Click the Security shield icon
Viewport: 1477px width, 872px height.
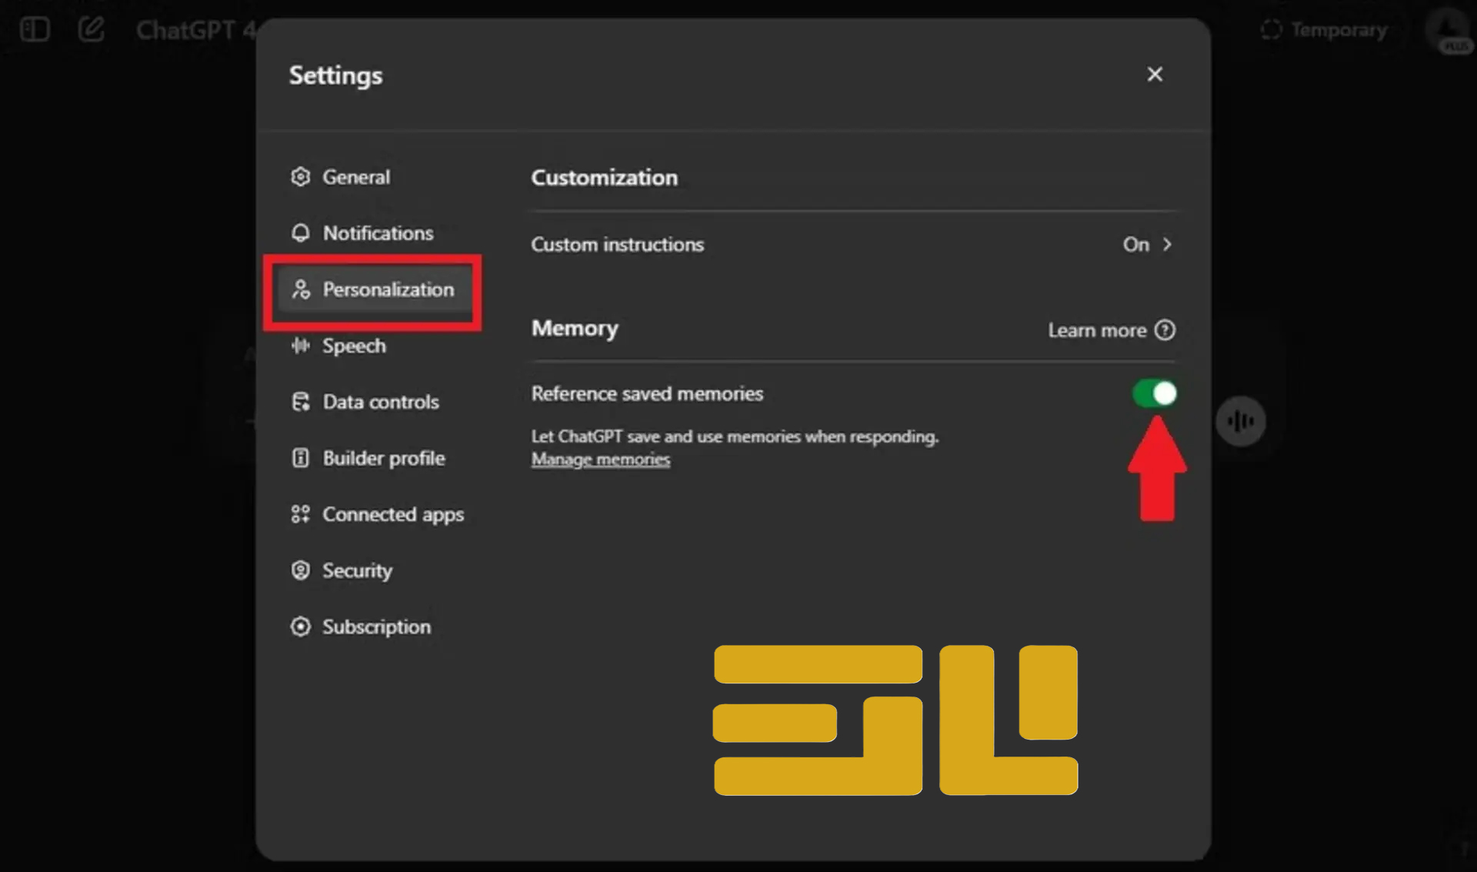pos(300,570)
